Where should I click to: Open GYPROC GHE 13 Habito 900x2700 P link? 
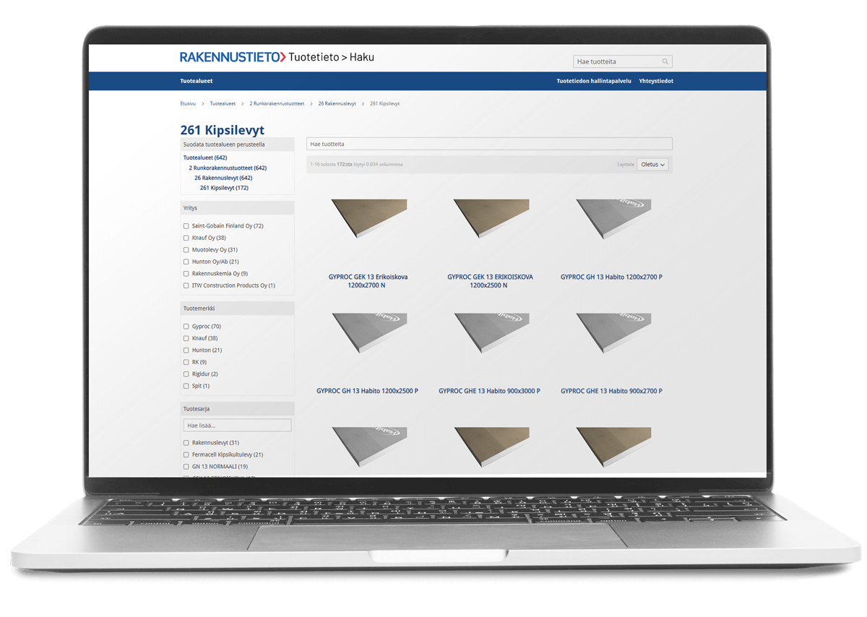pos(611,391)
